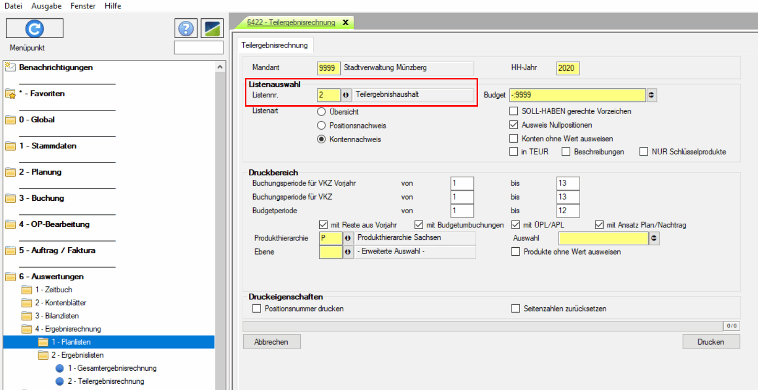Close the 6422 Teilergebnisrechnung tab
The image size is (758, 390).
pyautogui.click(x=345, y=22)
